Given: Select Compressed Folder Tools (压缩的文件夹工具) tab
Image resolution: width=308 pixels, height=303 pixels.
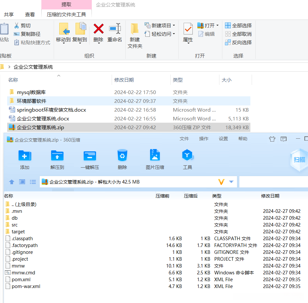Looking at the screenshot, I should pos(66,15).
